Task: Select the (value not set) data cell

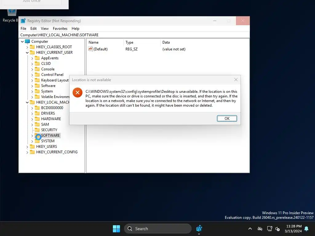Action: point(174,49)
